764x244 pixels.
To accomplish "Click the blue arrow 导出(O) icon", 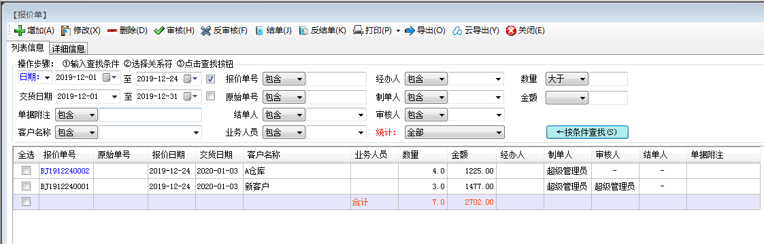I will click(410, 30).
